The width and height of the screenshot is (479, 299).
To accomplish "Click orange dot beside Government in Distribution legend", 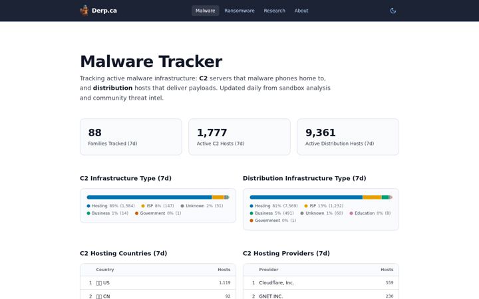I will [x=251, y=221].
